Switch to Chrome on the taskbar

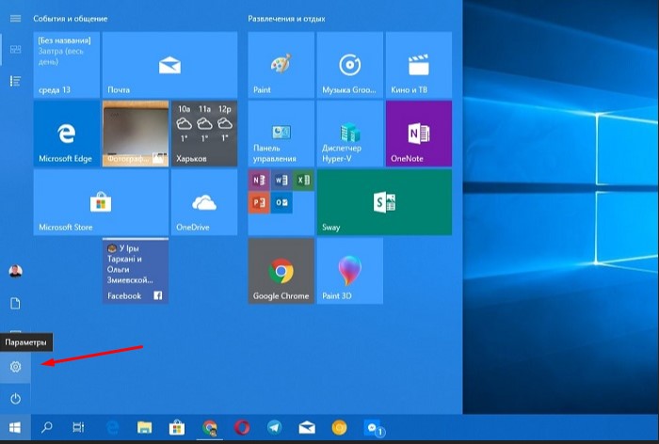210,428
